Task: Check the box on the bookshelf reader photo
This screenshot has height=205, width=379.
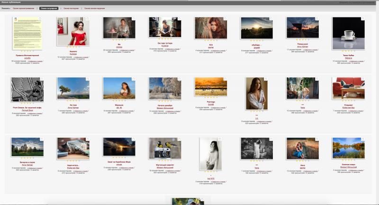Action: tap(179, 19)
